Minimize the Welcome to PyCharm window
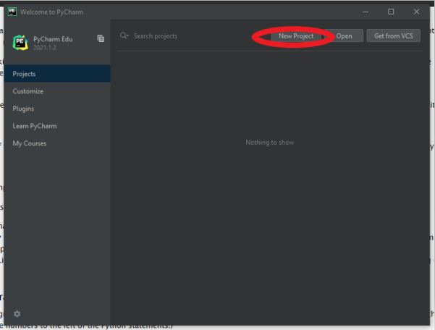Image resolution: width=435 pixels, height=330 pixels. point(366,12)
